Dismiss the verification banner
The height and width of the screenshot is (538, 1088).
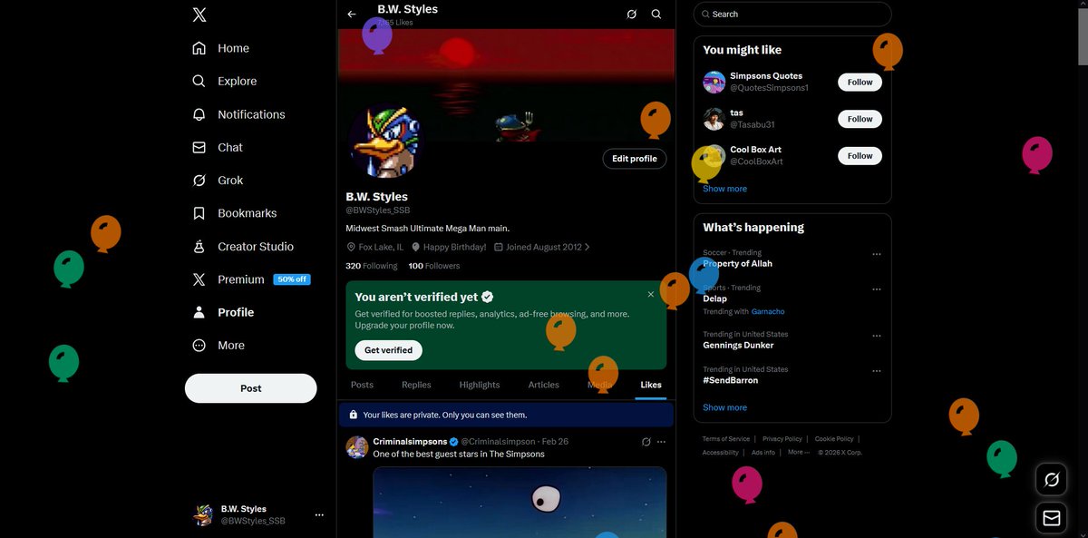point(651,294)
